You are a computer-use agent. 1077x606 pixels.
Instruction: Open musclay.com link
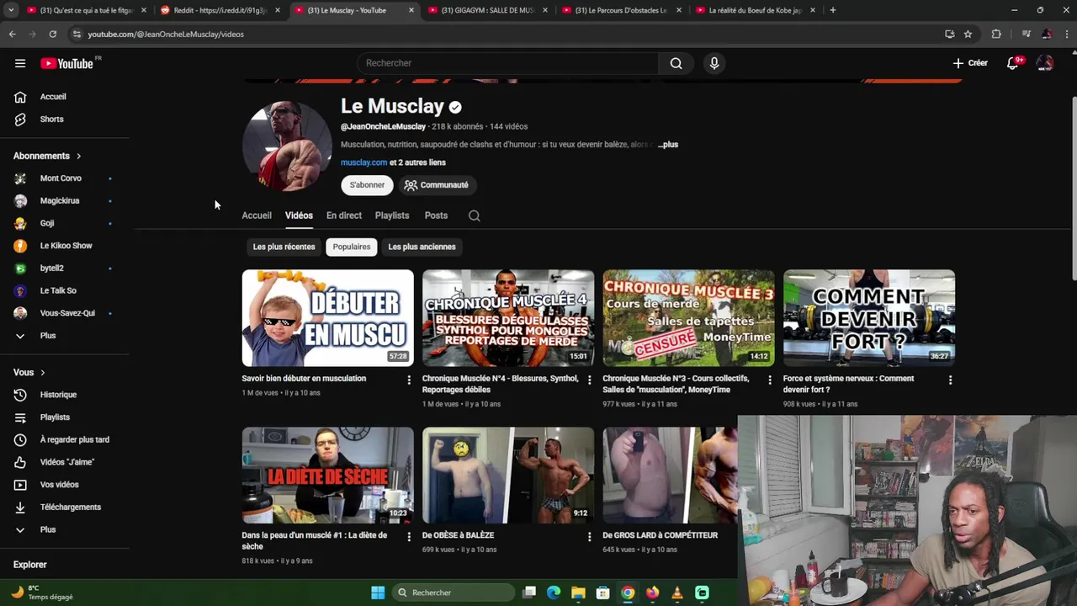point(363,162)
